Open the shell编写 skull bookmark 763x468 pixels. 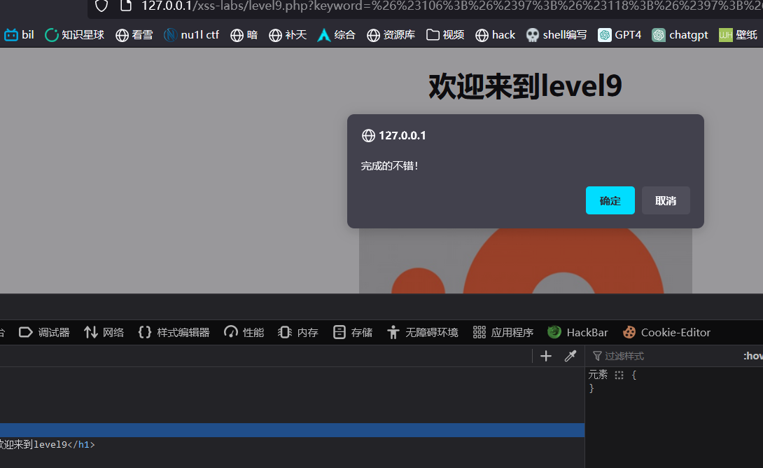(556, 34)
